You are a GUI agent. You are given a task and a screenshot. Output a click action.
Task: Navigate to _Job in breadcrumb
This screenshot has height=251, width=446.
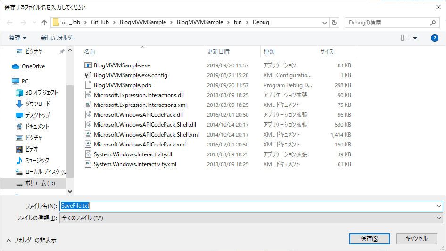[75, 22]
